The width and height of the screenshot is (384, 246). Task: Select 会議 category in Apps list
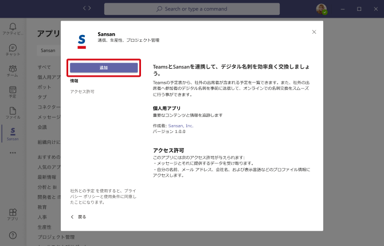pos(42,127)
